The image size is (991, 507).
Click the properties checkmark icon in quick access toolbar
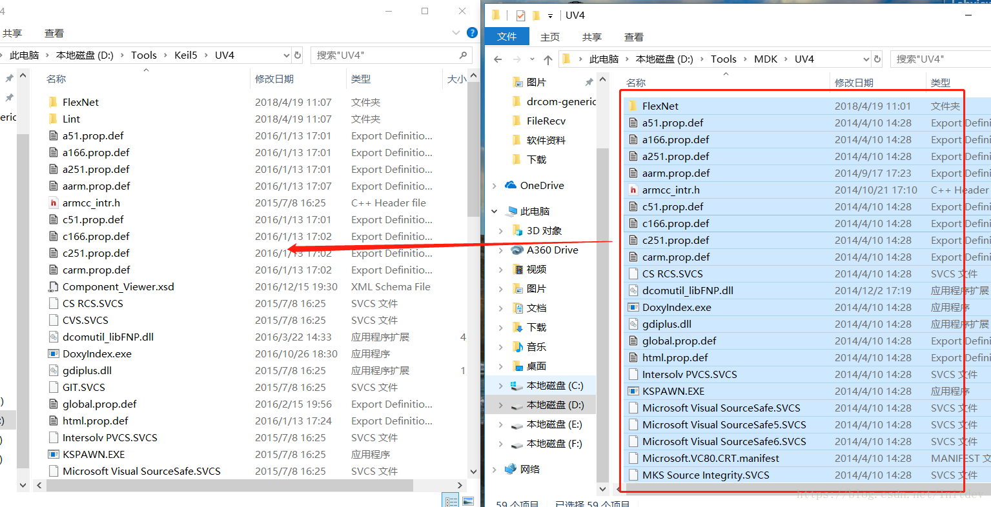click(521, 15)
